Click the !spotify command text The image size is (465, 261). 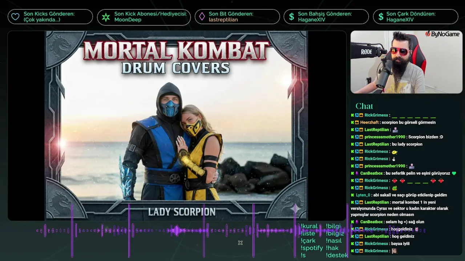point(312,248)
